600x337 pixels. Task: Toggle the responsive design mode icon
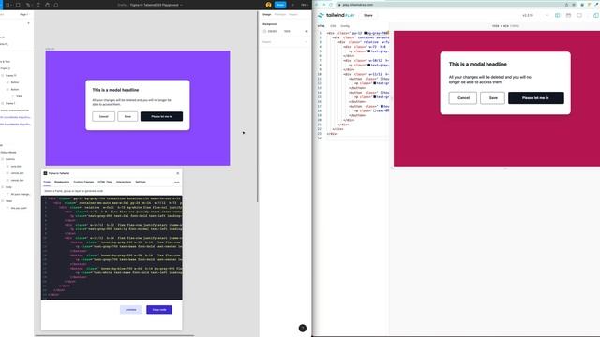click(x=596, y=15)
